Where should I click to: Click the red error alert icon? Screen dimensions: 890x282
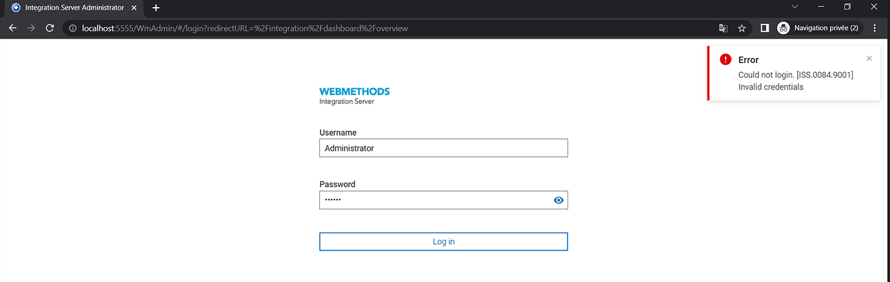click(x=726, y=59)
